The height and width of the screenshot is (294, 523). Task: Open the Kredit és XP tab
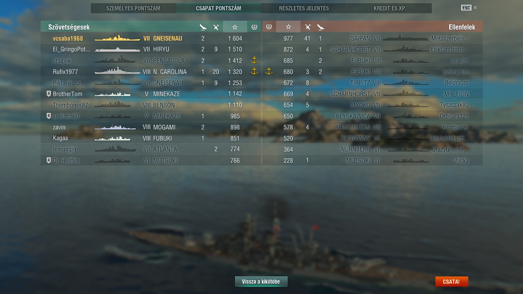(389, 8)
